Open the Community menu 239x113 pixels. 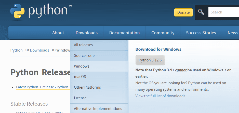163,33
